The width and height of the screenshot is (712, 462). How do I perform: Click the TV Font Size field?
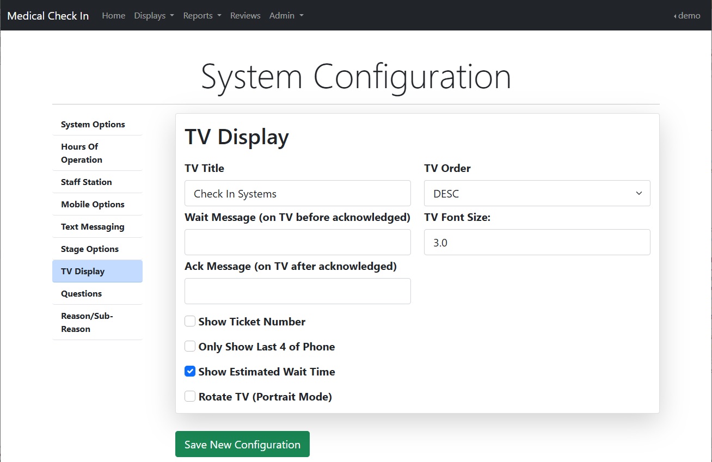[537, 242]
